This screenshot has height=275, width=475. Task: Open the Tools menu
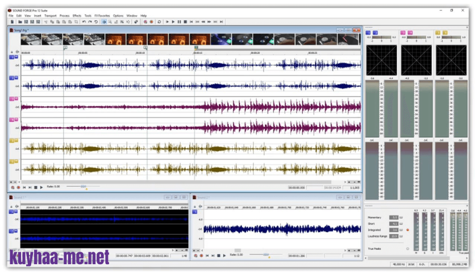click(88, 15)
